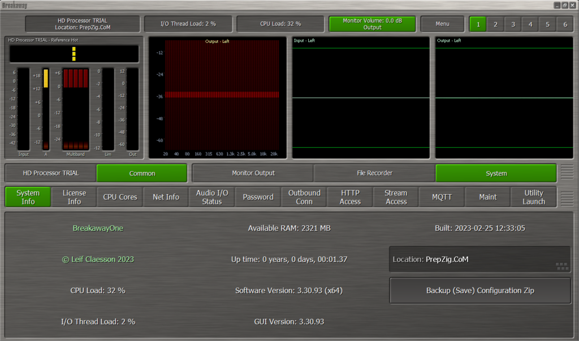The image size is (579, 341).
Task: Click the I/O Thread Load indicator
Action: [x=188, y=24]
